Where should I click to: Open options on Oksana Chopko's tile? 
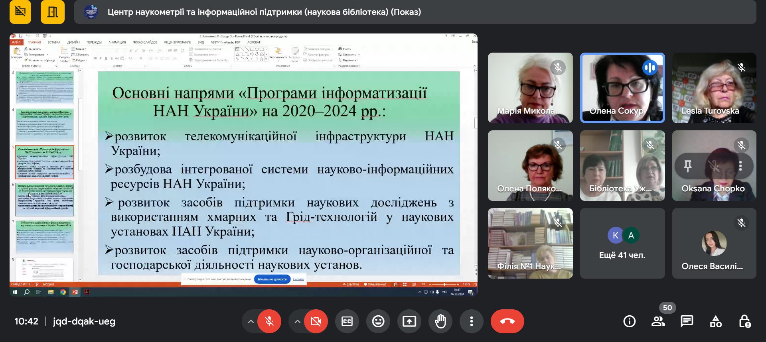pos(740,166)
